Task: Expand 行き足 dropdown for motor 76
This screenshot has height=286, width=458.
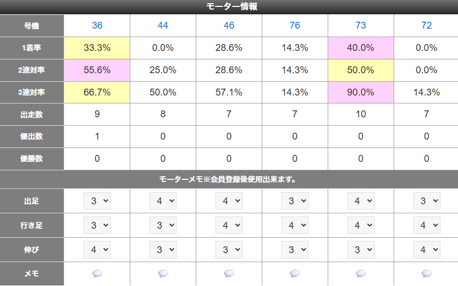Action: click(295, 226)
